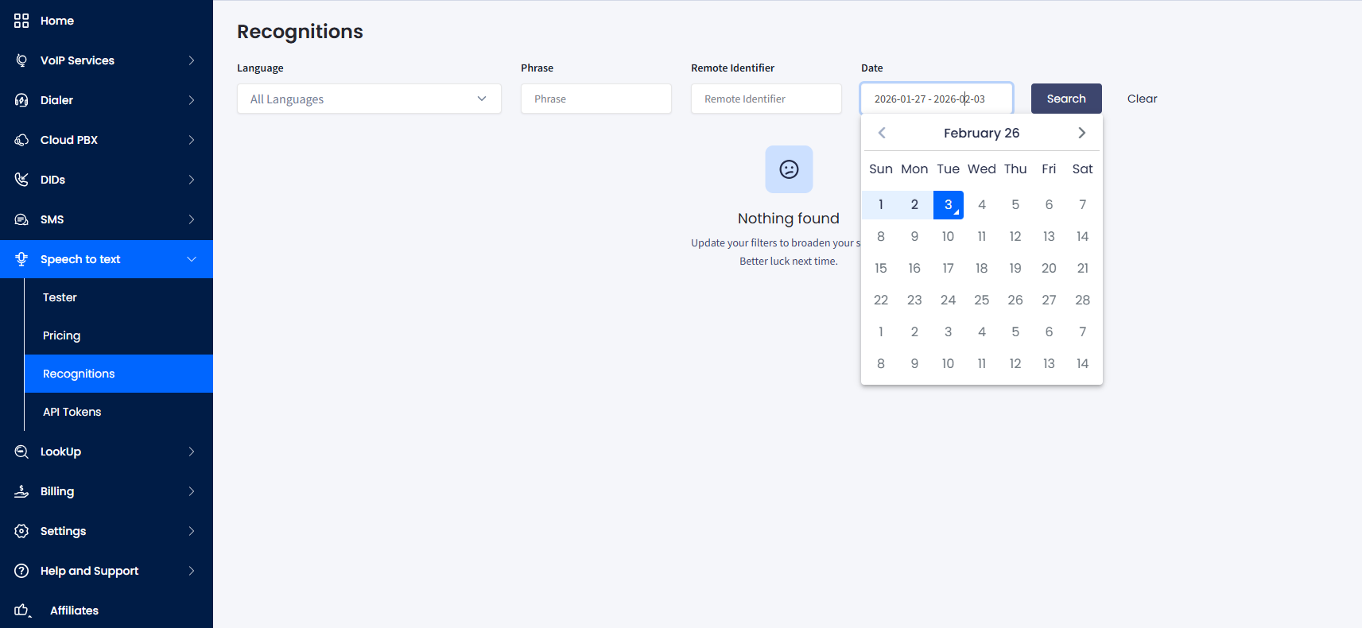The width and height of the screenshot is (1362, 628).
Task: Click the VoIP Services icon
Action: tap(21, 60)
